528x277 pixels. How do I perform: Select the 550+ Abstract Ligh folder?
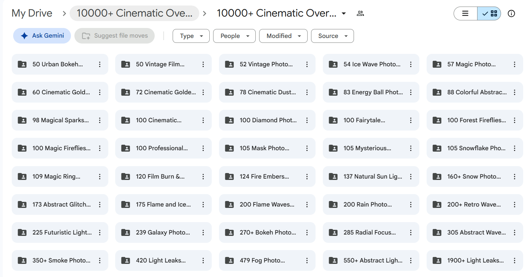[x=371, y=260]
